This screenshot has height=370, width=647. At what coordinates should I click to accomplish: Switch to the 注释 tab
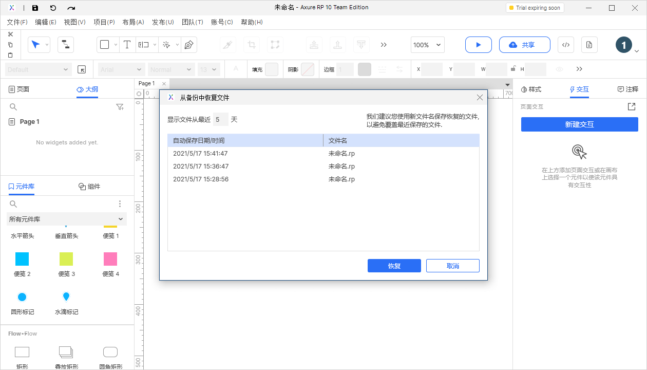pos(627,89)
